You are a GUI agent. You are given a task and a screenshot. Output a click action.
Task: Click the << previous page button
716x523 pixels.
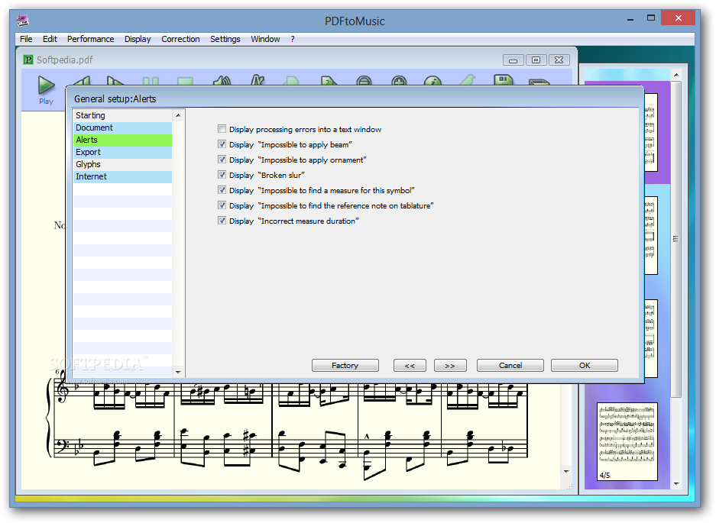pyautogui.click(x=410, y=366)
